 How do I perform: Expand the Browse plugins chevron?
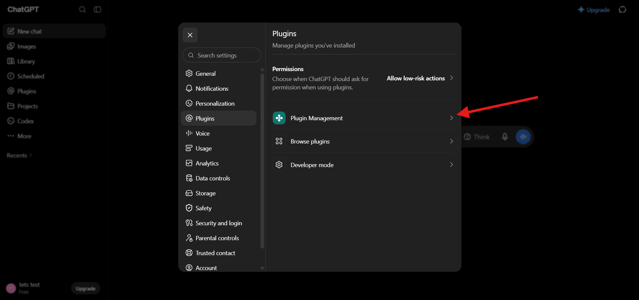[x=451, y=141]
